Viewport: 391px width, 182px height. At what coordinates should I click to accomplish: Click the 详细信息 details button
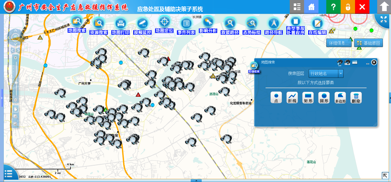click(339, 43)
